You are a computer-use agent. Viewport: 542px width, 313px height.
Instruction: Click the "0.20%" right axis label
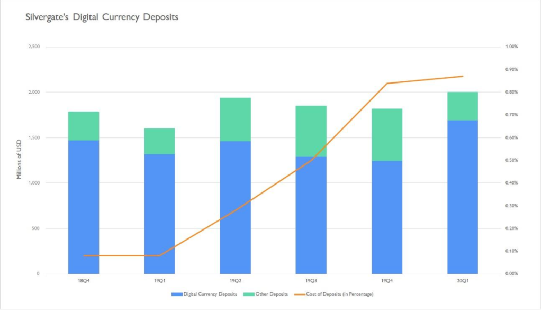click(x=512, y=228)
